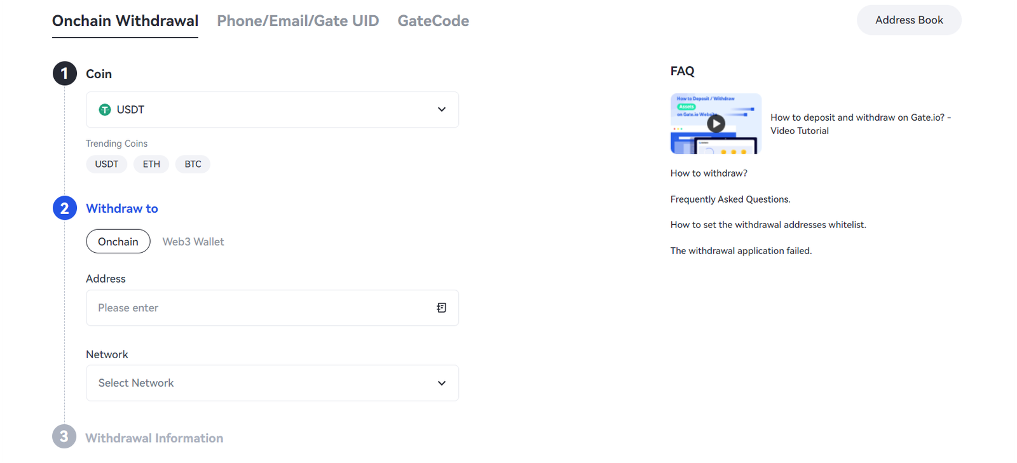Open 'How to withdraw?' FAQ link

(x=709, y=173)
